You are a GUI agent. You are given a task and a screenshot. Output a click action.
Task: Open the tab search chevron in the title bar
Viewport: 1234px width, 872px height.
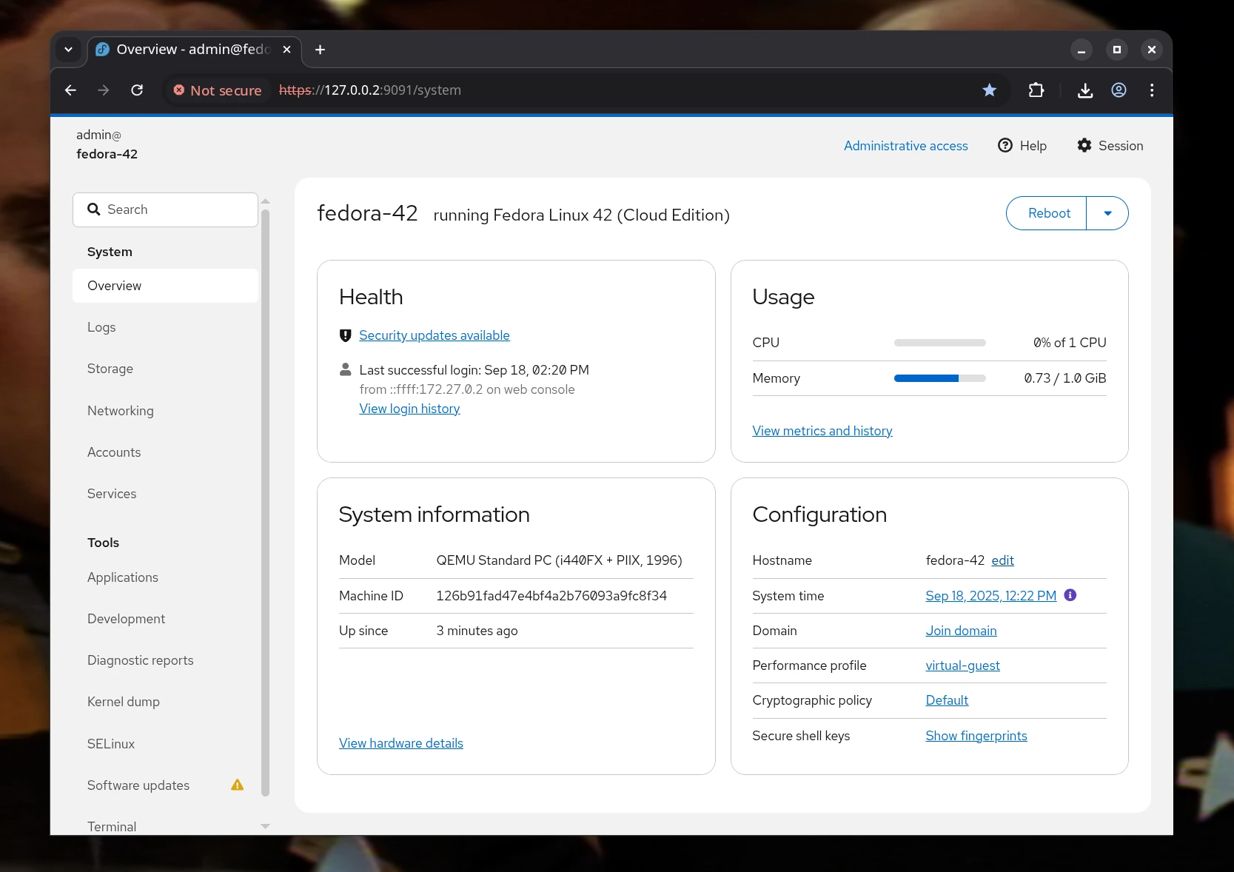click(68, 49)
